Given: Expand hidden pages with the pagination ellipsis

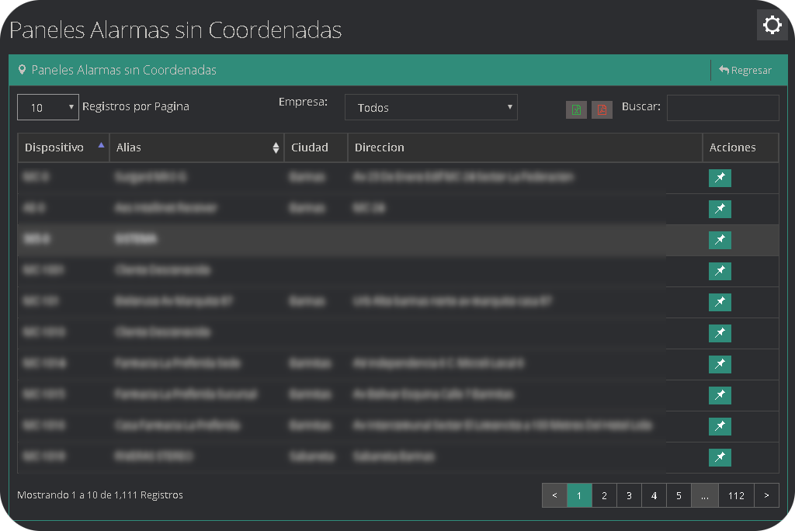Looking at the screenshot, I should point(705,495).
